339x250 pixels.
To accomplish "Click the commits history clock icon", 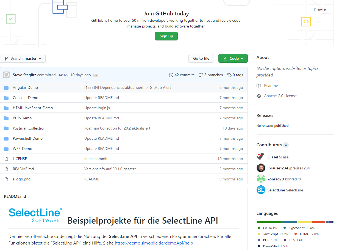I will tap(171, 75).
